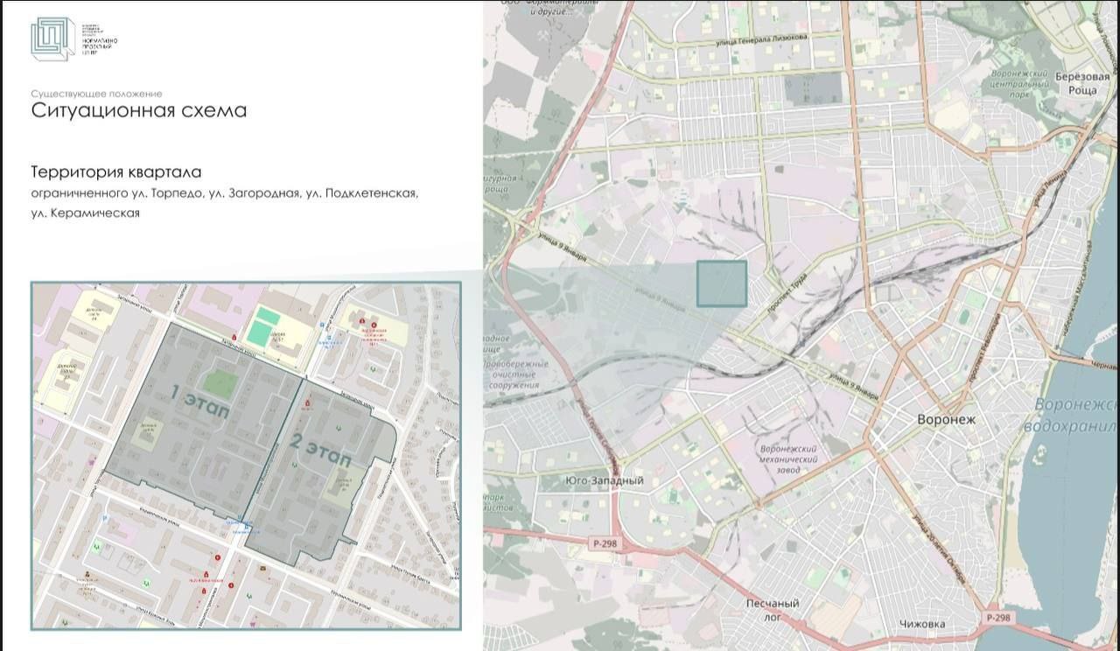The height and width of the screenshot is (651, 1120).
Task: Click the red marker icon inside 2 этап zone
Action: coord(307,403)
